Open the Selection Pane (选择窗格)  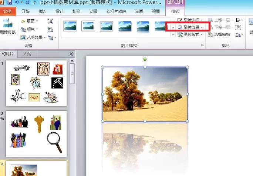click(x=219, y=34)
